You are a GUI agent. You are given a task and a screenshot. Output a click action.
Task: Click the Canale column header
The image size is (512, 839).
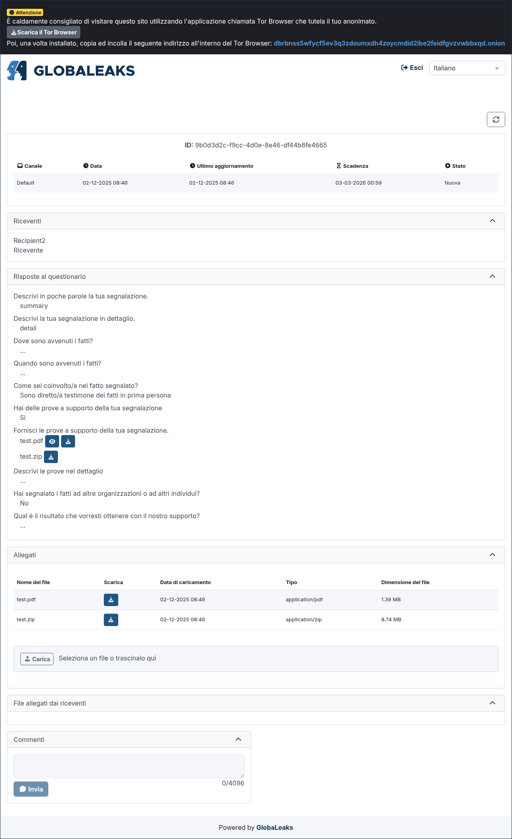(30, 166)
